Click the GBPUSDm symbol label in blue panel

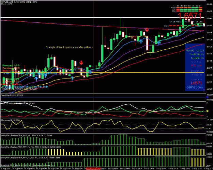pyautogui.click(x=195, y=87)
